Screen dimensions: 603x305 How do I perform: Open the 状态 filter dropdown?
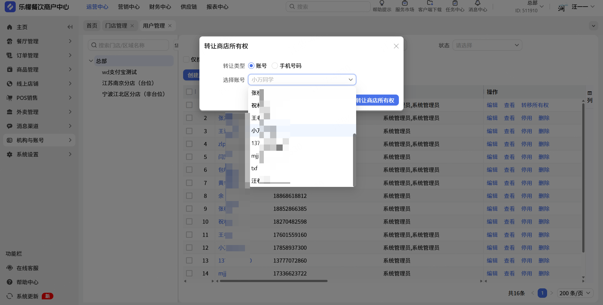click(487, 45)
